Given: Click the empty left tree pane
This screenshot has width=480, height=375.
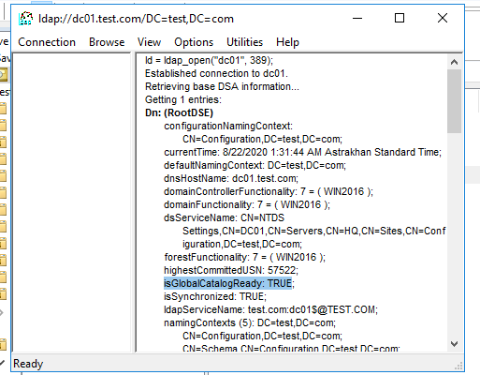Looking at the screenshot, I should coord(71,202).
